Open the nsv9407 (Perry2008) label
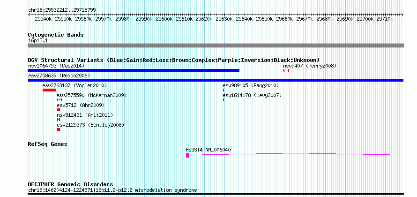The height and width of the screenshot is (197, 417). coord(310,66)
